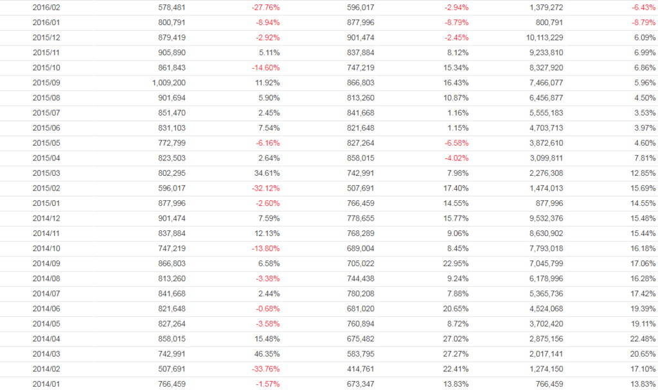Select the 1,379,272 value cell
Screen dimensions: 658x390
coord(545,8)
